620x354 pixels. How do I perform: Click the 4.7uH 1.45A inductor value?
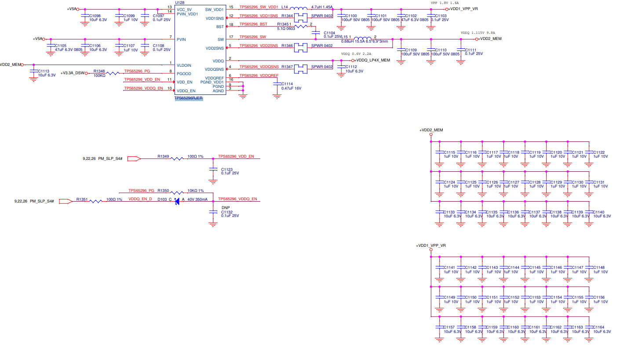322,7
